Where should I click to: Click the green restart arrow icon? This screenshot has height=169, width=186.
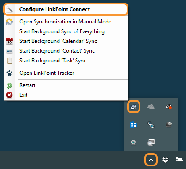pos(9,85)
